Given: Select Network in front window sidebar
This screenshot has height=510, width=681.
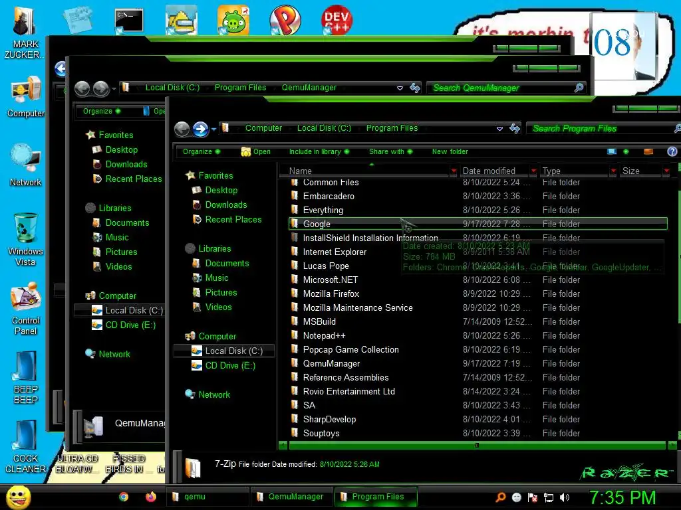Looking at the screenshot, I should click(x=214, y=394).
